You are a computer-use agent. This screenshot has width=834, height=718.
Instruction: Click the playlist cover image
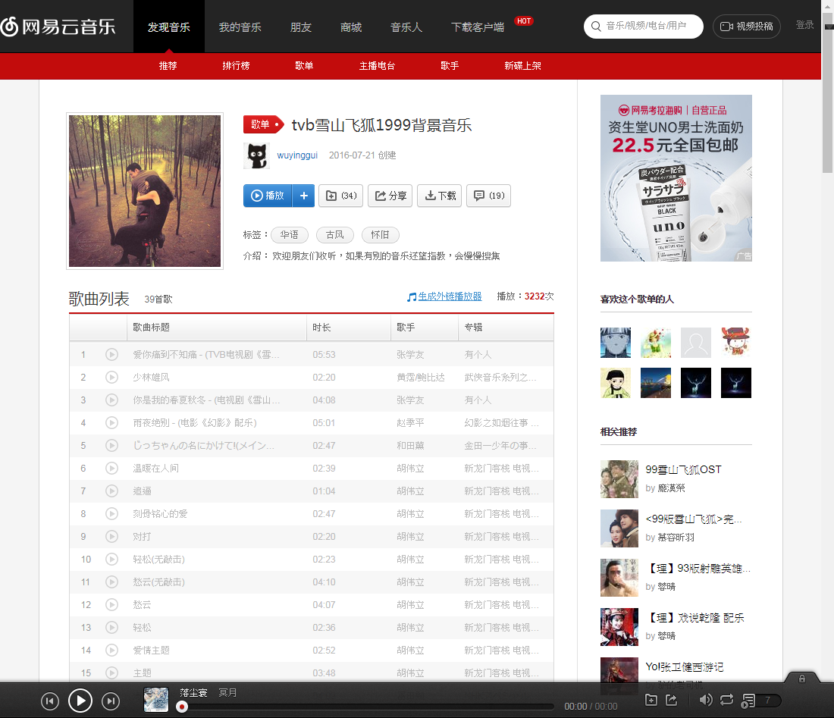point(145,191)
